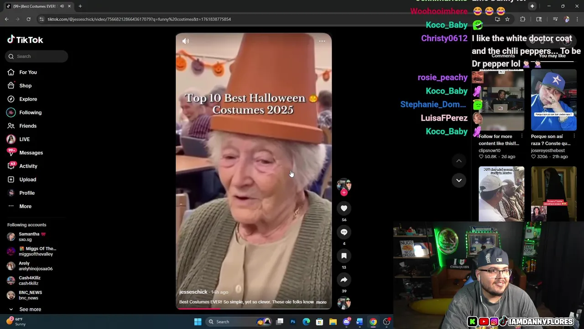
Task: Open the Chrome profile avatar
Action: (x=567, y=19)
